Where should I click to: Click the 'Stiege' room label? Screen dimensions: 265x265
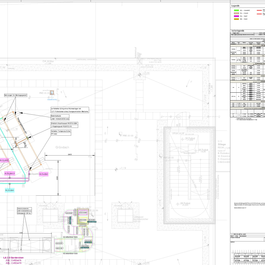(222, 144)
